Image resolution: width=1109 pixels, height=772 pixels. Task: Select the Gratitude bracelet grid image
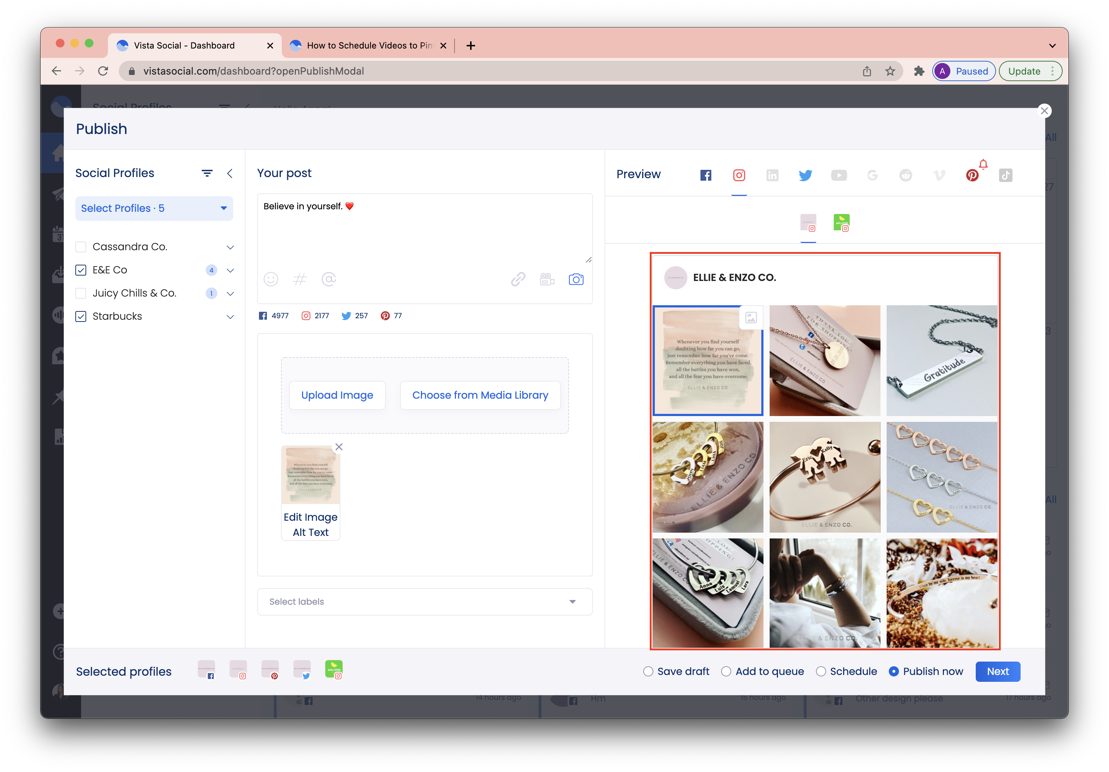point(941,360)
